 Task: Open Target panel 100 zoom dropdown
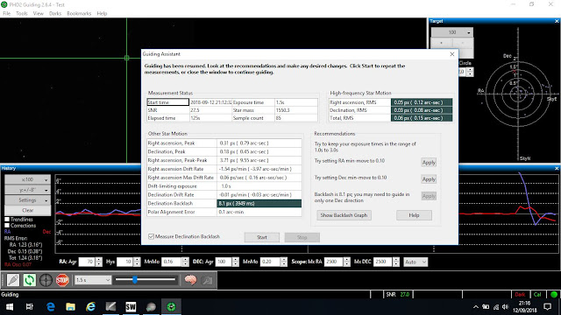click(x=452, y=32)
